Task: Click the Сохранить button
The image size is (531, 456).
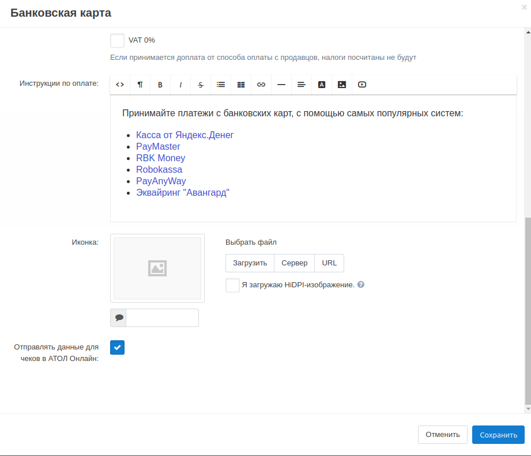Action: click(x=498, y=435)
